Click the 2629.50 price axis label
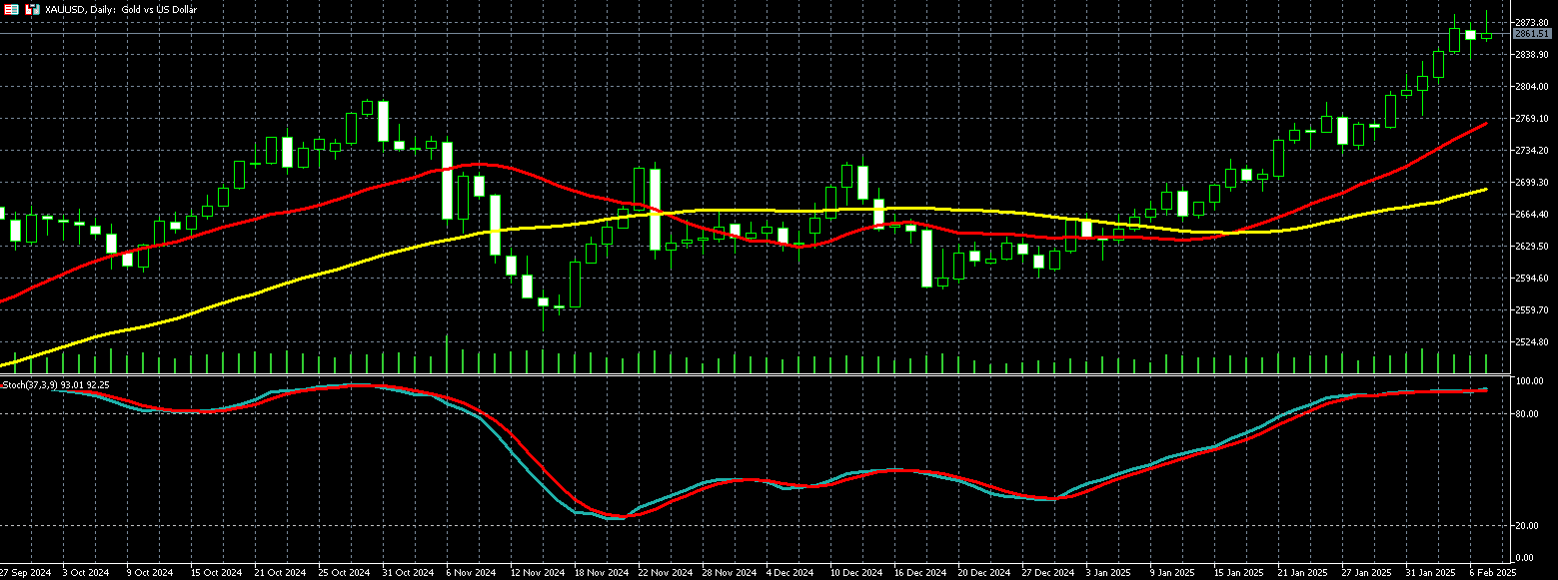Viewport: 1558px width, 580px height. pyautogui.click(x=1530, y=246)
